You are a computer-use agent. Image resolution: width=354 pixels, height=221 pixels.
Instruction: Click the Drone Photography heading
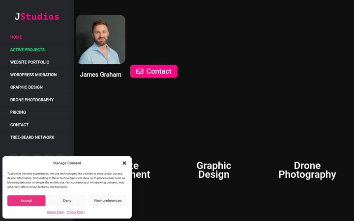307,170
